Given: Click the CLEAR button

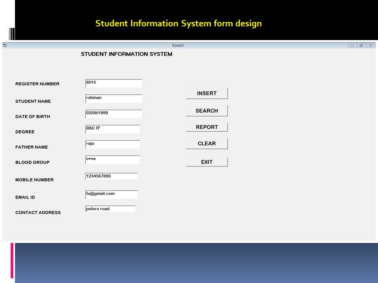Looking at the screenshot, I should (207, 143).
